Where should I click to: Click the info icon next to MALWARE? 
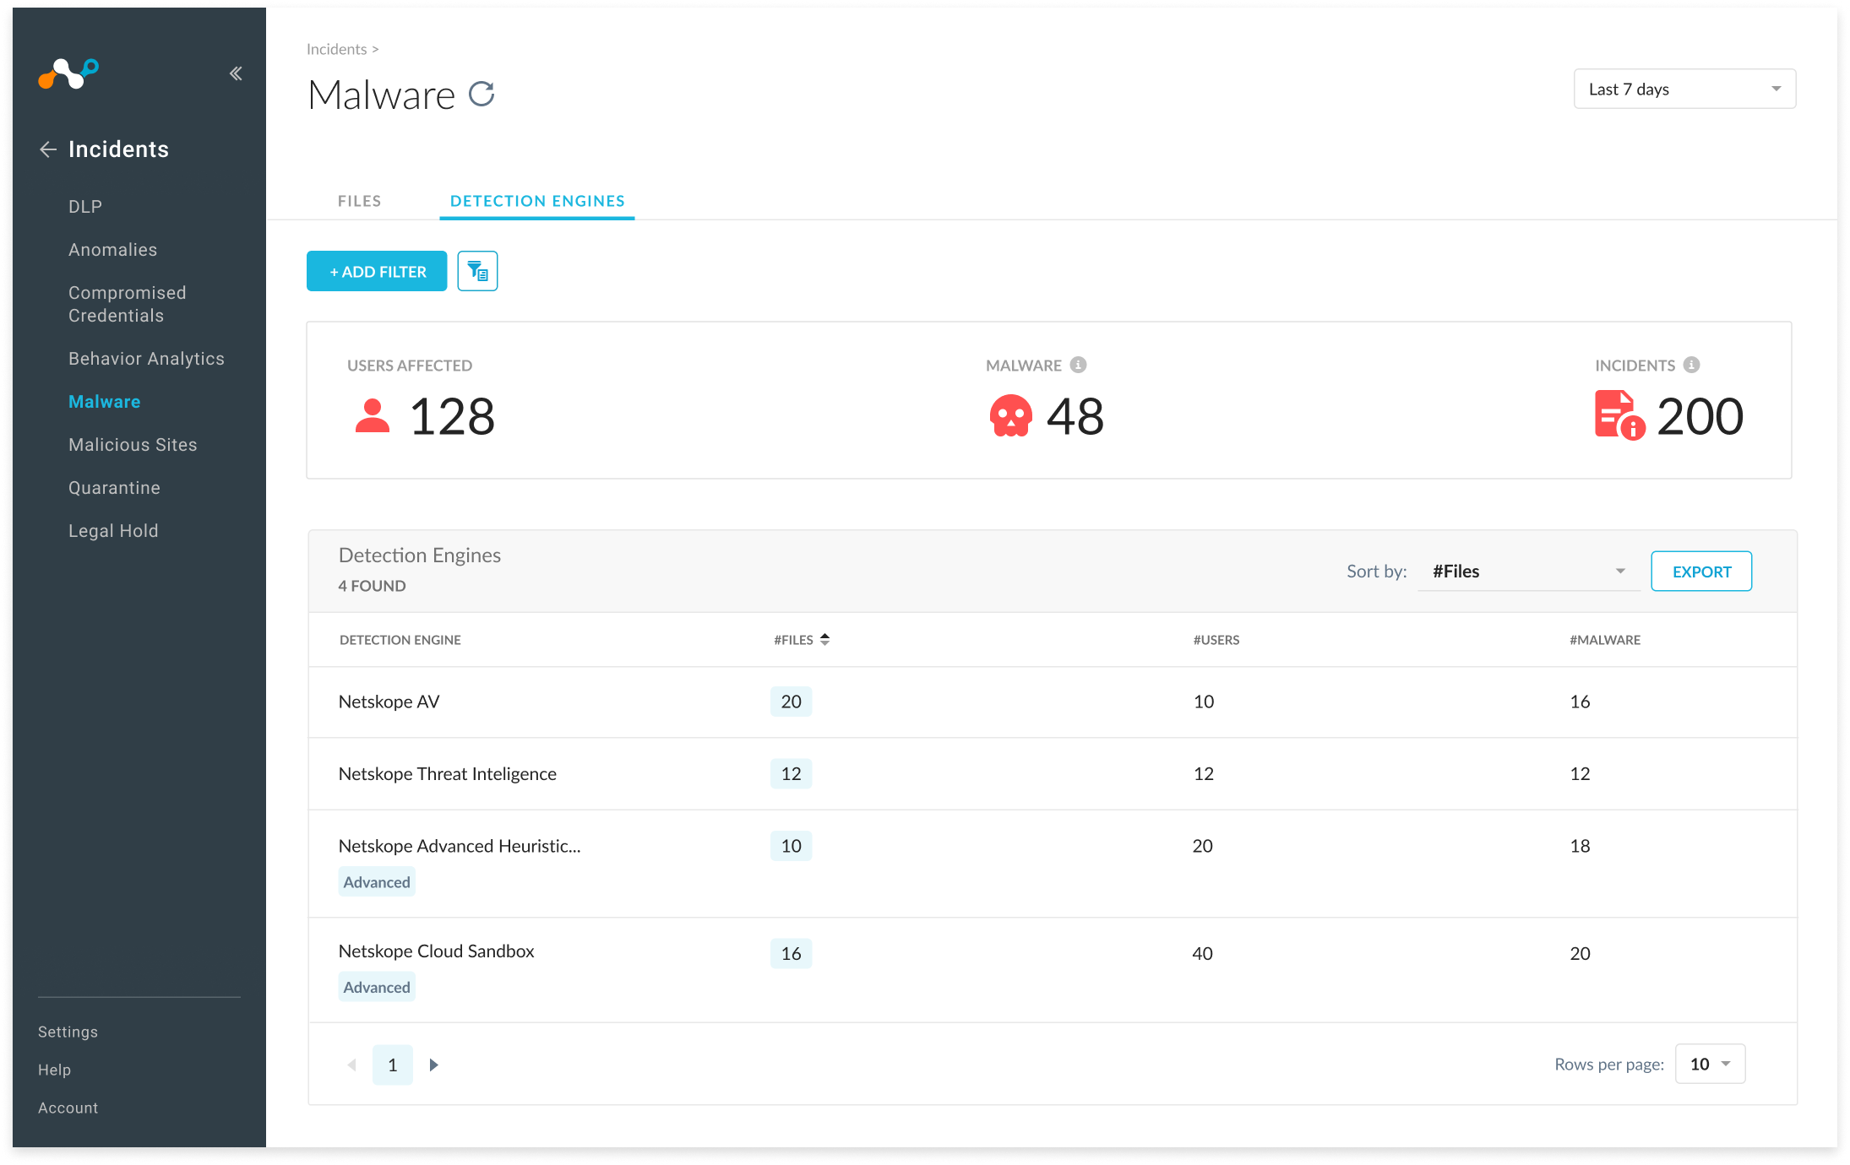pos(1078,365)
